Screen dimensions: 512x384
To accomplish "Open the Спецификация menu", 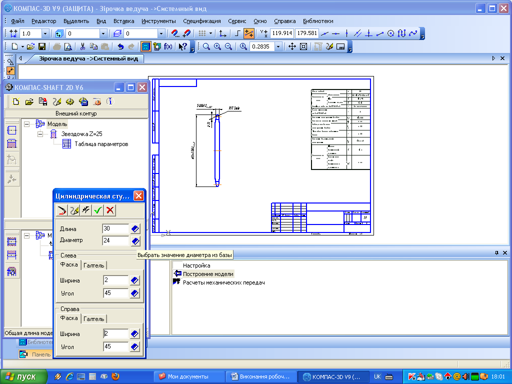I will 202,21.
